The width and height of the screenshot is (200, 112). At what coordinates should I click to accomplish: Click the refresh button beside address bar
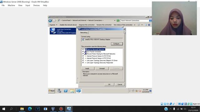coord(118,21)
